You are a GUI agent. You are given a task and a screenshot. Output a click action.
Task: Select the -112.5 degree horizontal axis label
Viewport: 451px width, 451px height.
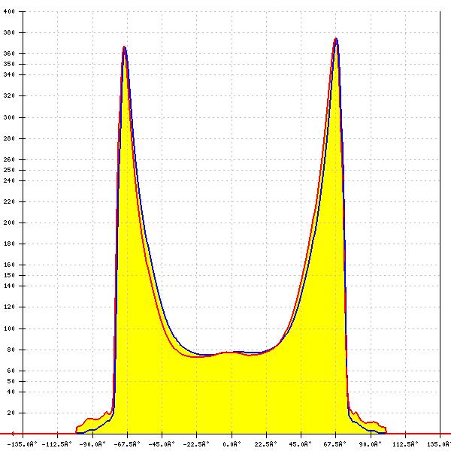click(x=56, y=444)
